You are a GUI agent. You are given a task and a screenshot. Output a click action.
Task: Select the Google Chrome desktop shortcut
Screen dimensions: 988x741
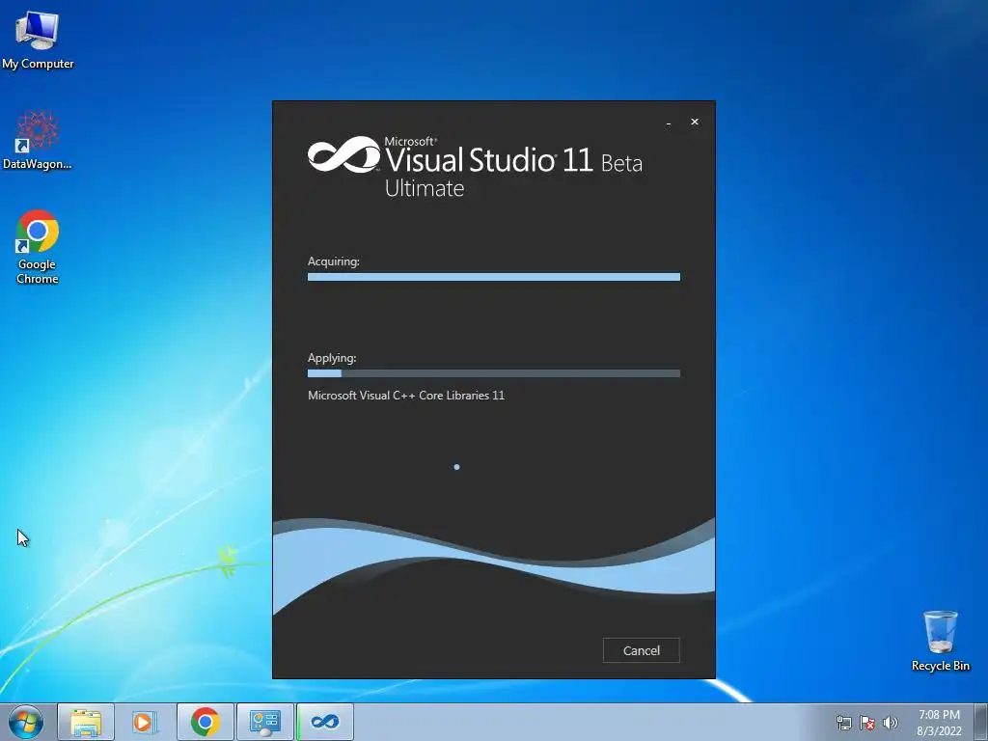click(x=38, y=248)
